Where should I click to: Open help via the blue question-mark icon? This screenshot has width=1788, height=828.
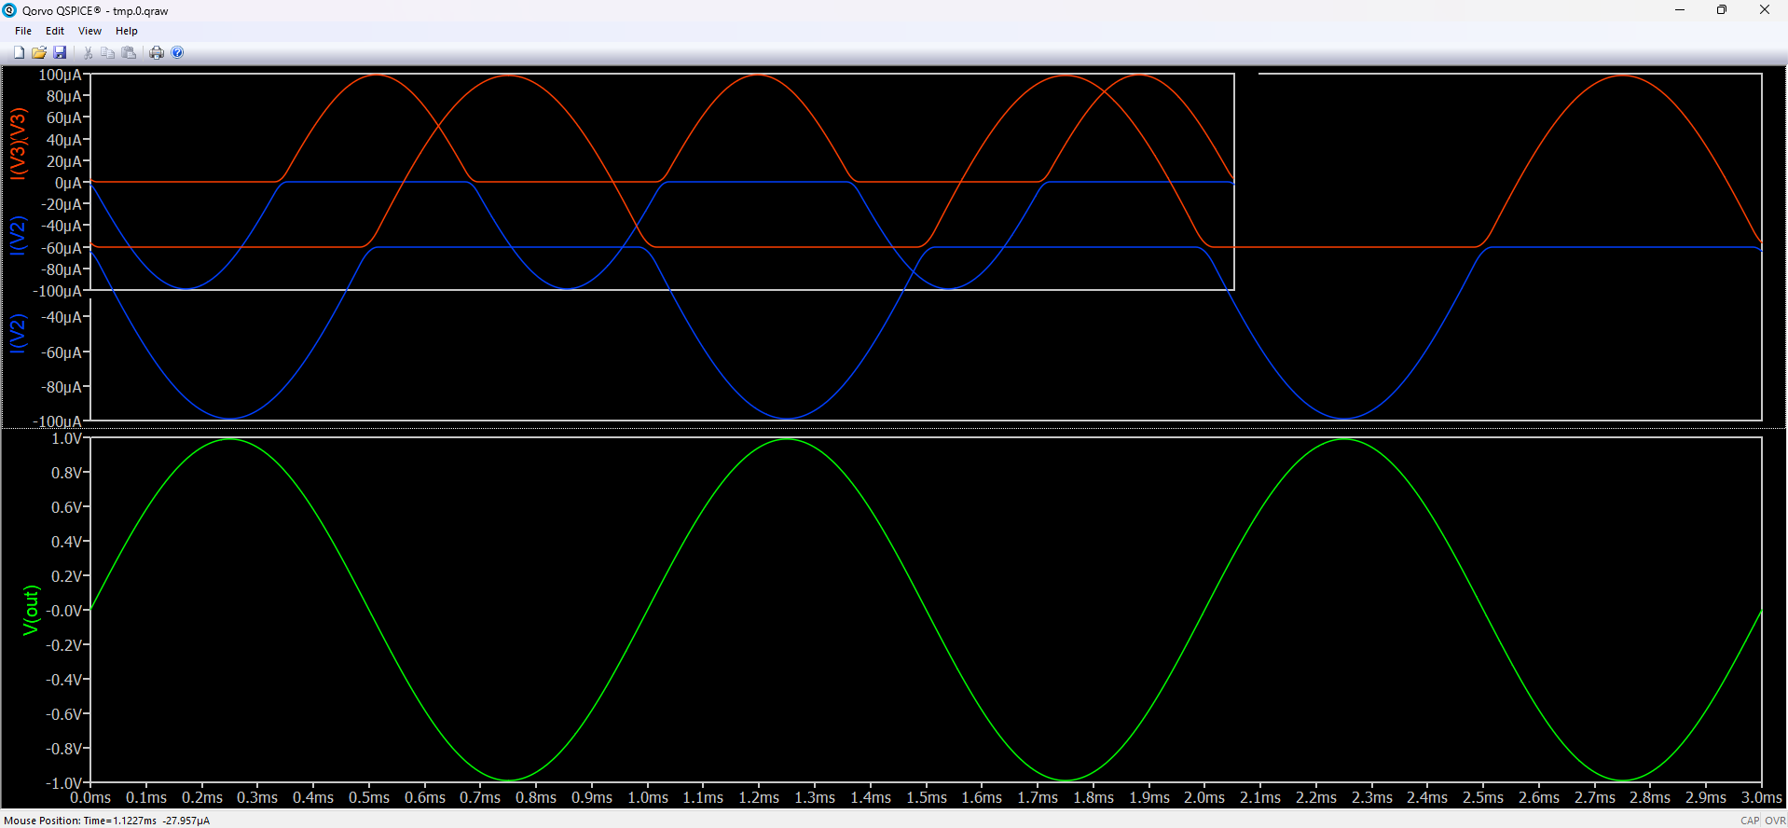click(177, 53)
